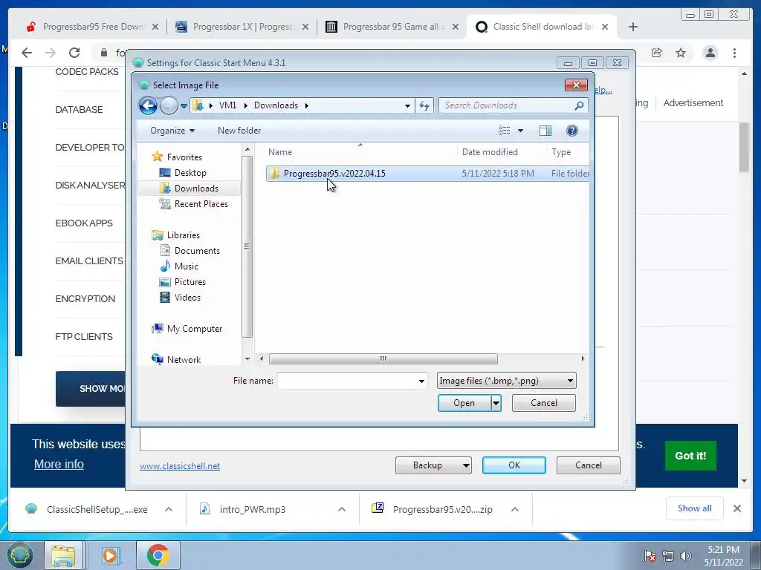This screenshot has height=570, width=761.
Task: Open the Chrome profile icon
Action: click(x=710, y=53)
